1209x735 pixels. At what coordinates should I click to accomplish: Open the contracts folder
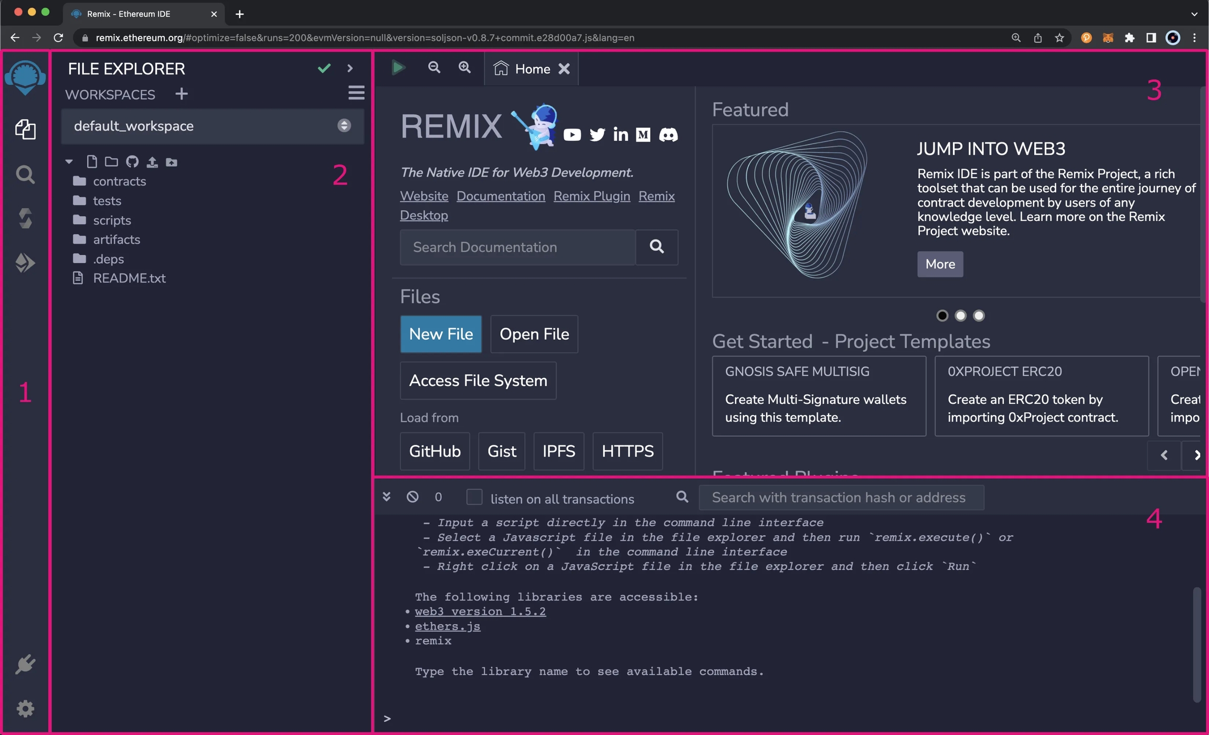point(119,181)
